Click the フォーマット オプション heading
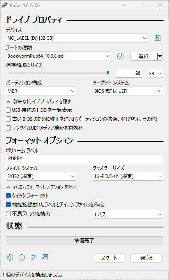The image size is (169, 280). [x=39, y=141]
